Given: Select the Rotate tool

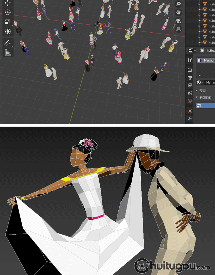Looking at the screenshot, I should (x=7, y=12).
